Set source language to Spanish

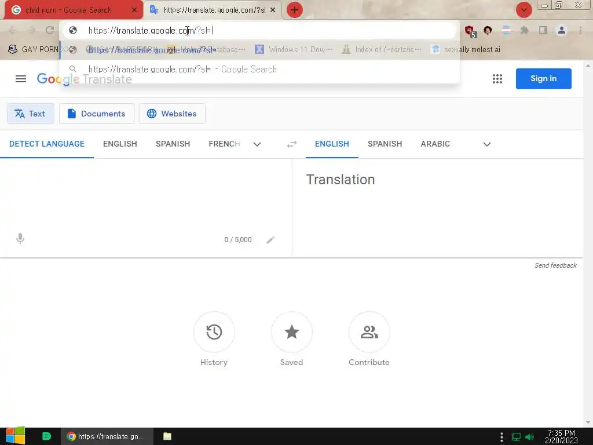(x=173, y=144)
